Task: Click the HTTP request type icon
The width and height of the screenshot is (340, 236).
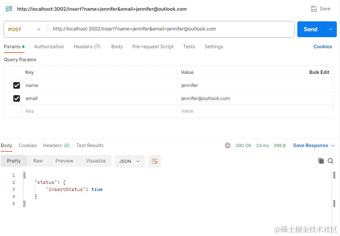Action: click(x=9, y=9)
